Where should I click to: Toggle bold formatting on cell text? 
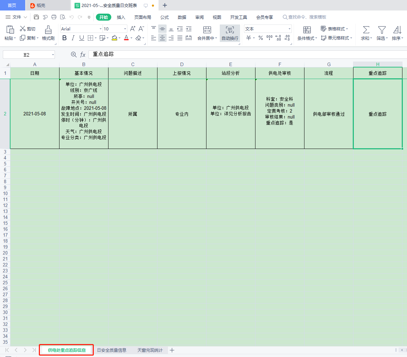(x=64, y=38)
